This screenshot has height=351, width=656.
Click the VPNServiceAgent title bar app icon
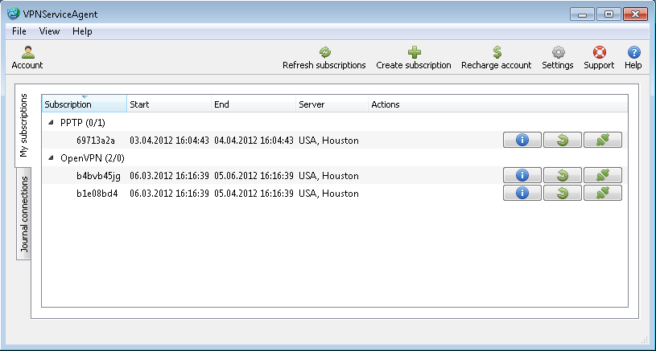(14, 14)
